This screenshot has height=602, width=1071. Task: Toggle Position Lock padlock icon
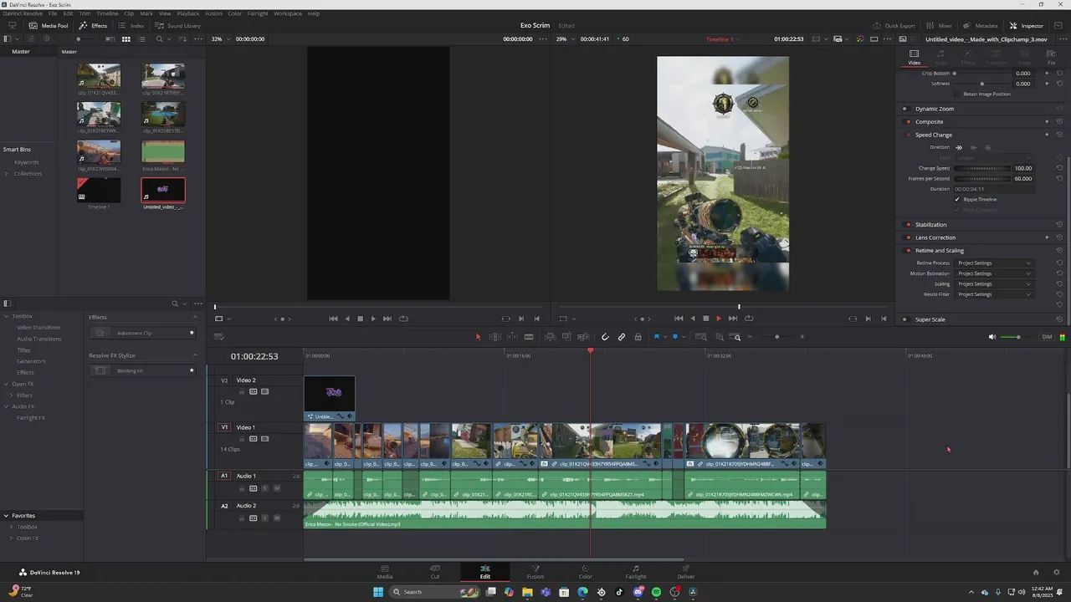[x=638, y=337]
